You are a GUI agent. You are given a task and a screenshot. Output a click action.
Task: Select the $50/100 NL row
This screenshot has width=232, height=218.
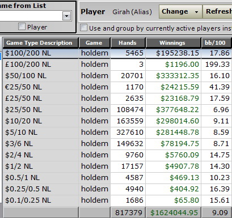pyautogui.click(x=117, y=76)
